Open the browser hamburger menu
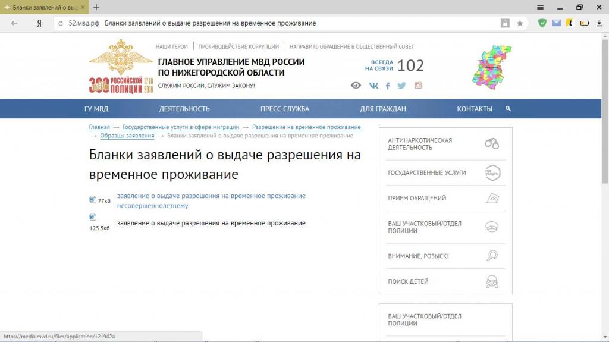Viewport: 609px width, 342px height. (x=540, y=7)
